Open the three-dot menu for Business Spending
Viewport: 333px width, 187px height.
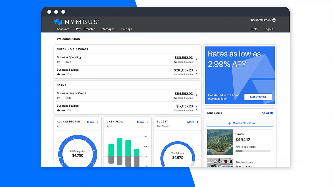pyautogui.click(x=196, y=59)
